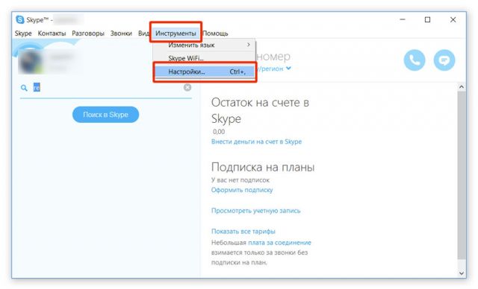The height and width of the screenshot is (289, 478).
Task: Click the 0,00 balance value
Action: click(219, 132)
